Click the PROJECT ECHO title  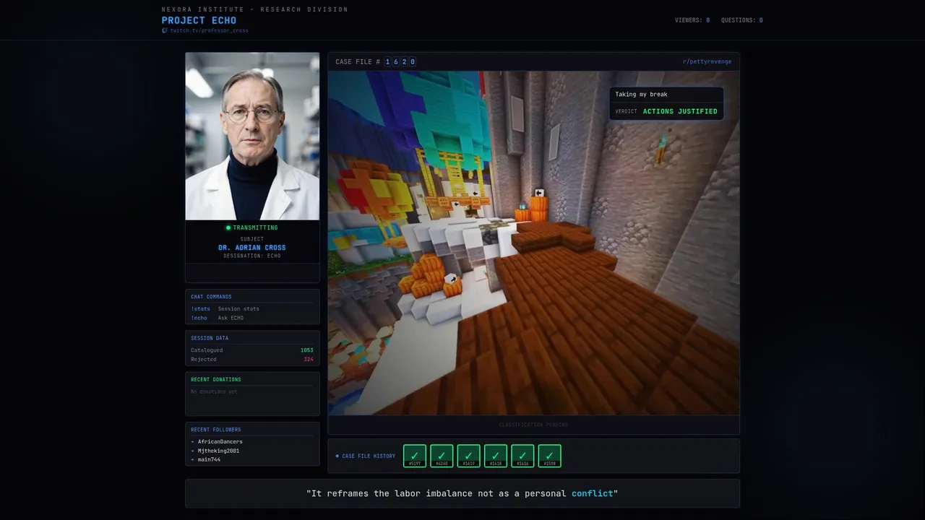(x=199, y=20)
